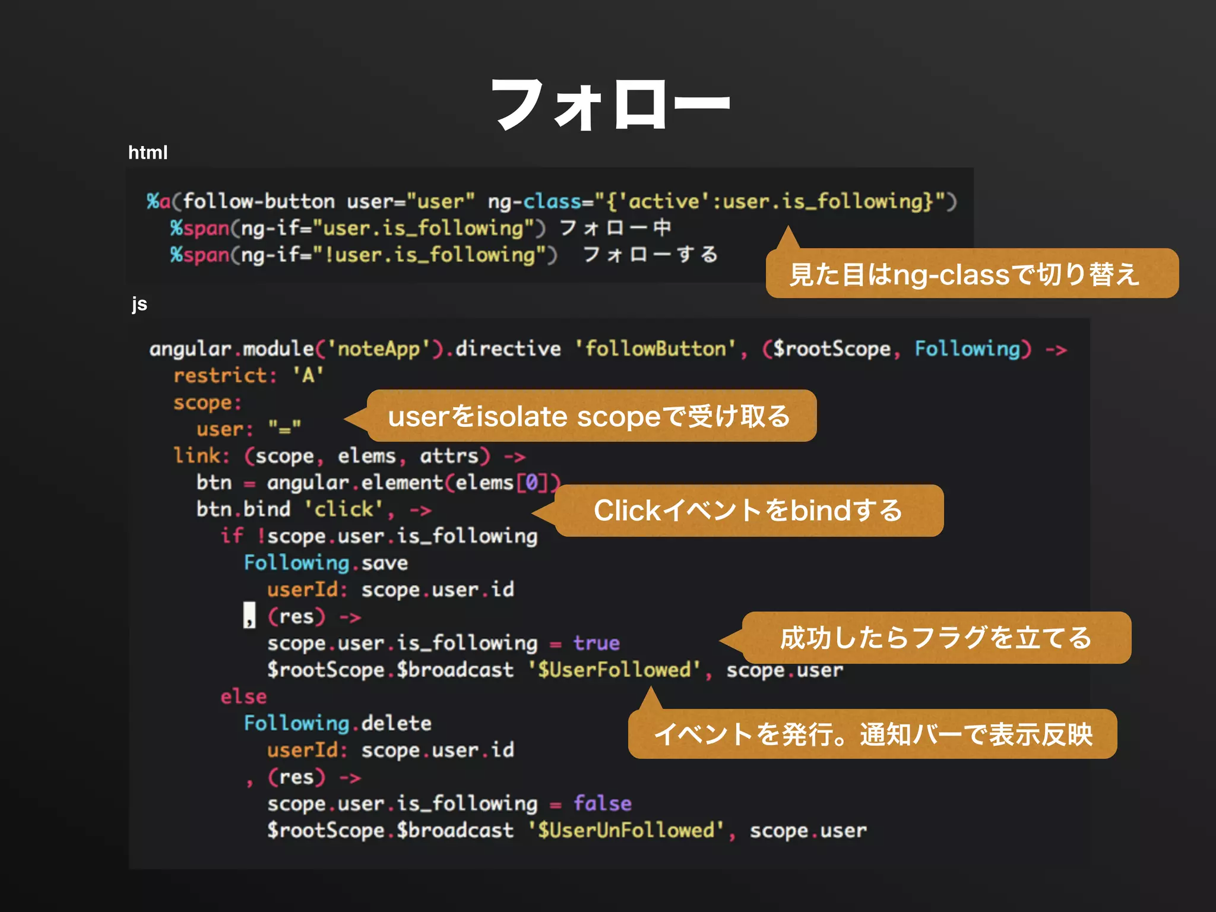Image resolution: width=1216 pixels, height=912 pixels.
Task: Click the first 'userId: scope.user.id' line under Following.save
Action: pyautogui.click(x=390, y=590)
